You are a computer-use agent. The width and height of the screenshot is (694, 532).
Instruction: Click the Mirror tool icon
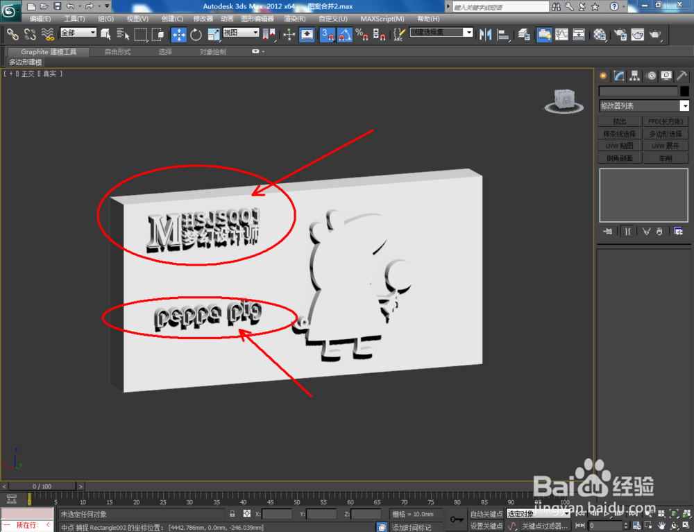pyautogui.click(x=486, y=34)
